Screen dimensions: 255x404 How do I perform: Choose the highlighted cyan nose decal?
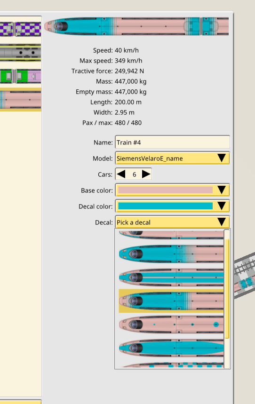pyautogui.click(x=171, y=301)
